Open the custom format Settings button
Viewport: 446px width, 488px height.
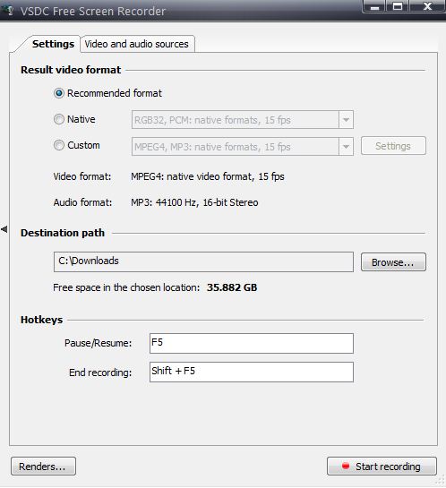point(393,146)
